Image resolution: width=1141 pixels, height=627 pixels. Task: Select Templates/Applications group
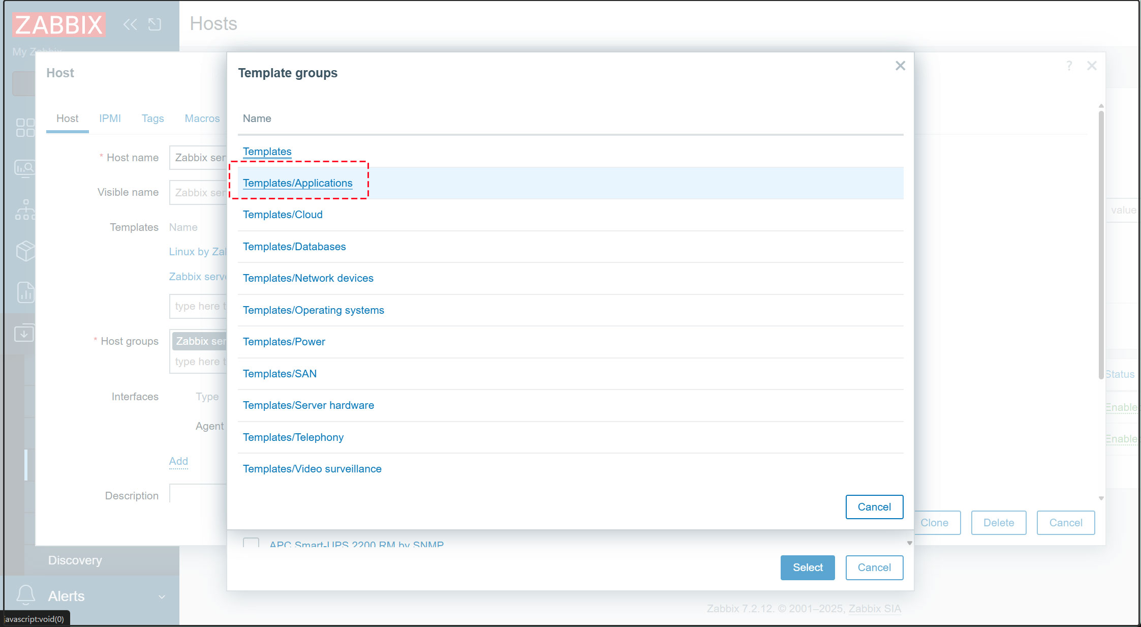[x=297, y=183]
